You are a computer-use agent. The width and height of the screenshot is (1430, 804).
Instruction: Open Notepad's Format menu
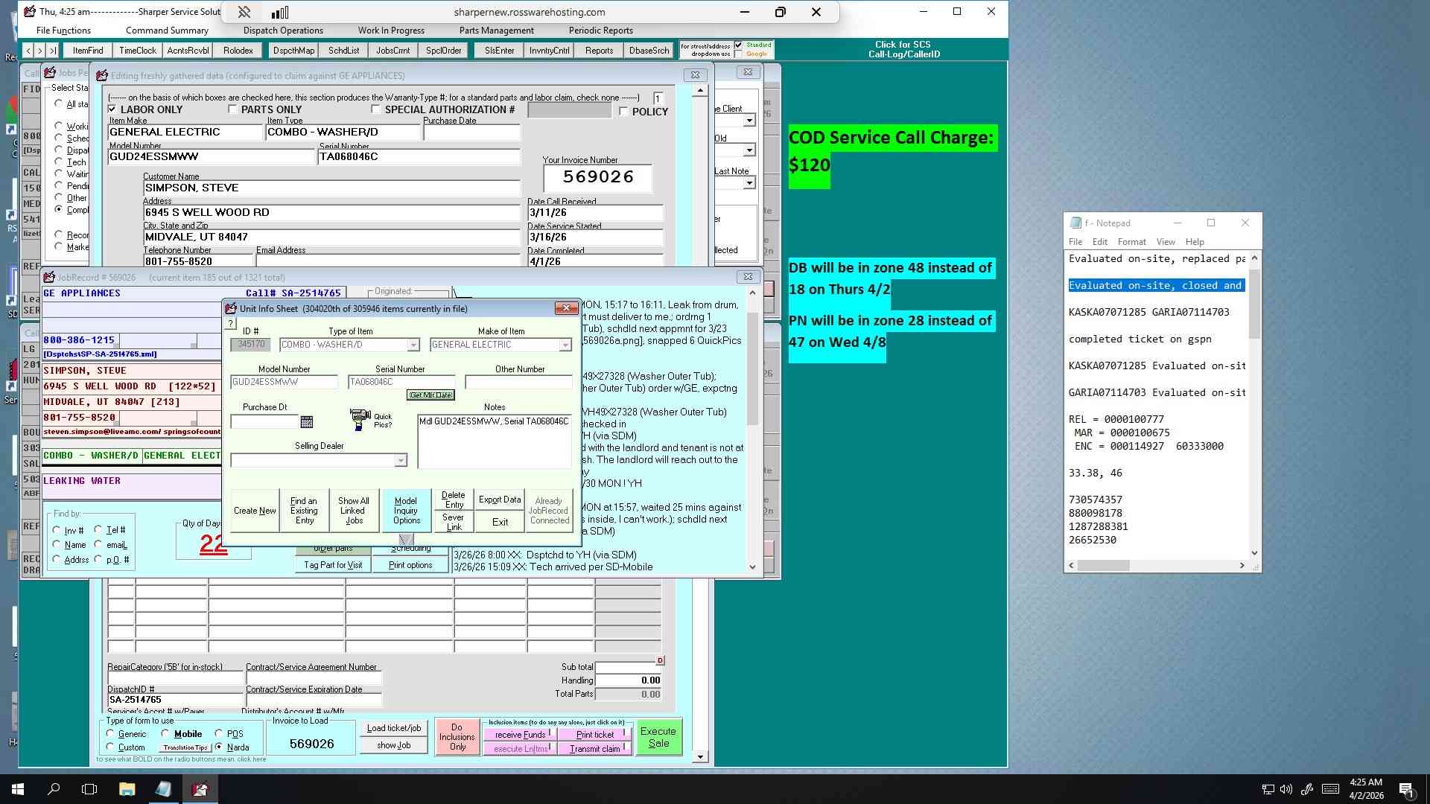(1131, 242)
